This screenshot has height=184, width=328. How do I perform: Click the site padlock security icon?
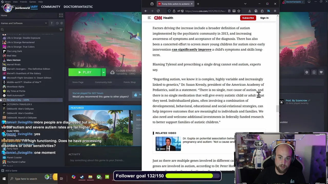click(x=174, y=11)
